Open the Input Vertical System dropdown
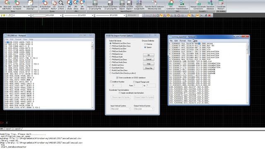 pos(120,109)
